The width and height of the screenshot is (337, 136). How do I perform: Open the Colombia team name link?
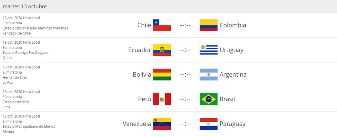click(x=233, y=25)
